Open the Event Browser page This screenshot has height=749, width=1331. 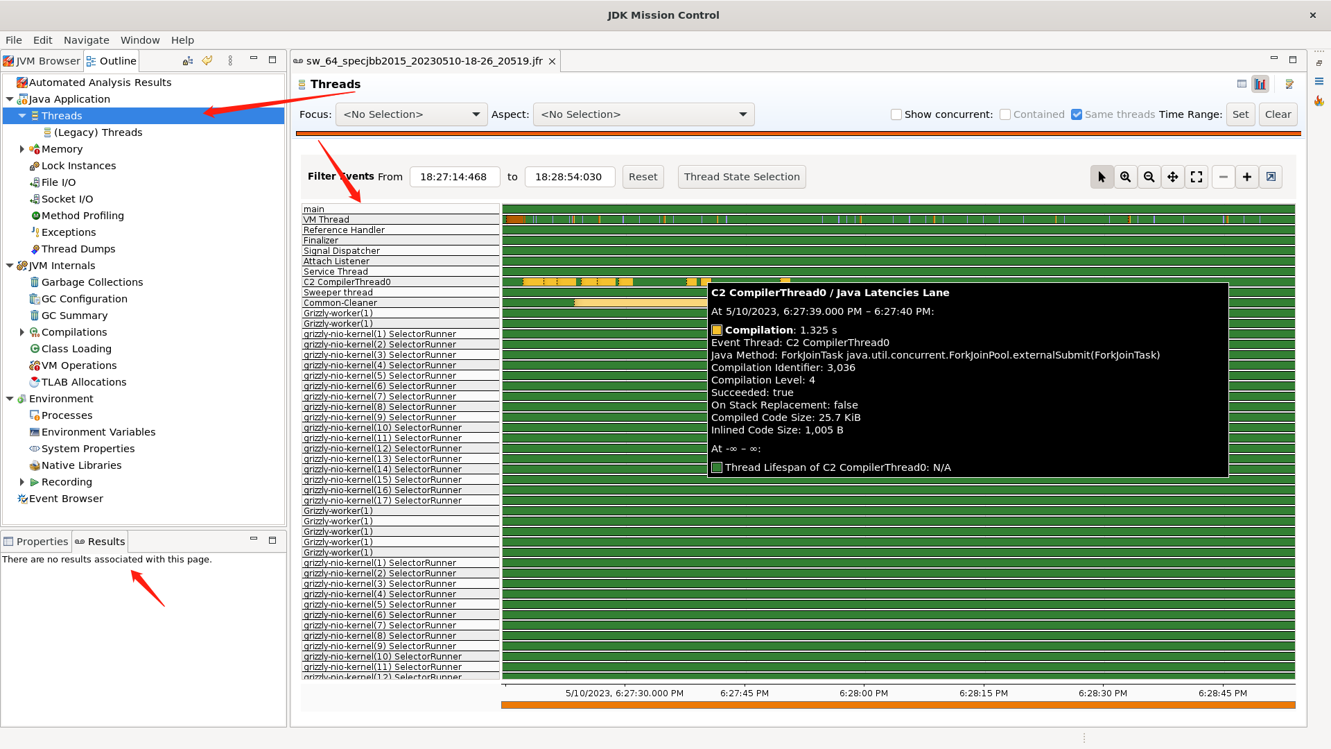66,499
